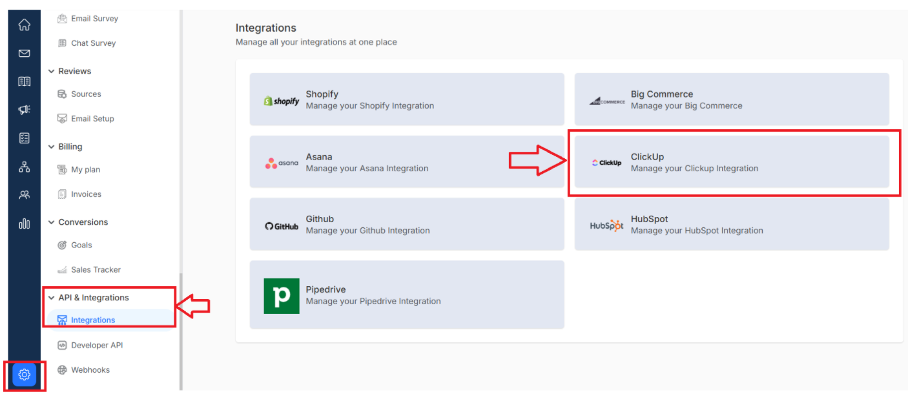Open the bar chart reports icon
The width and height of the screenshot is (908, 394).
coord(24,223)
